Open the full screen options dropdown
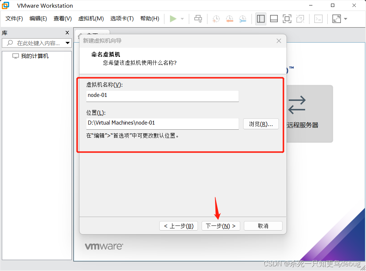 (346, 19)
